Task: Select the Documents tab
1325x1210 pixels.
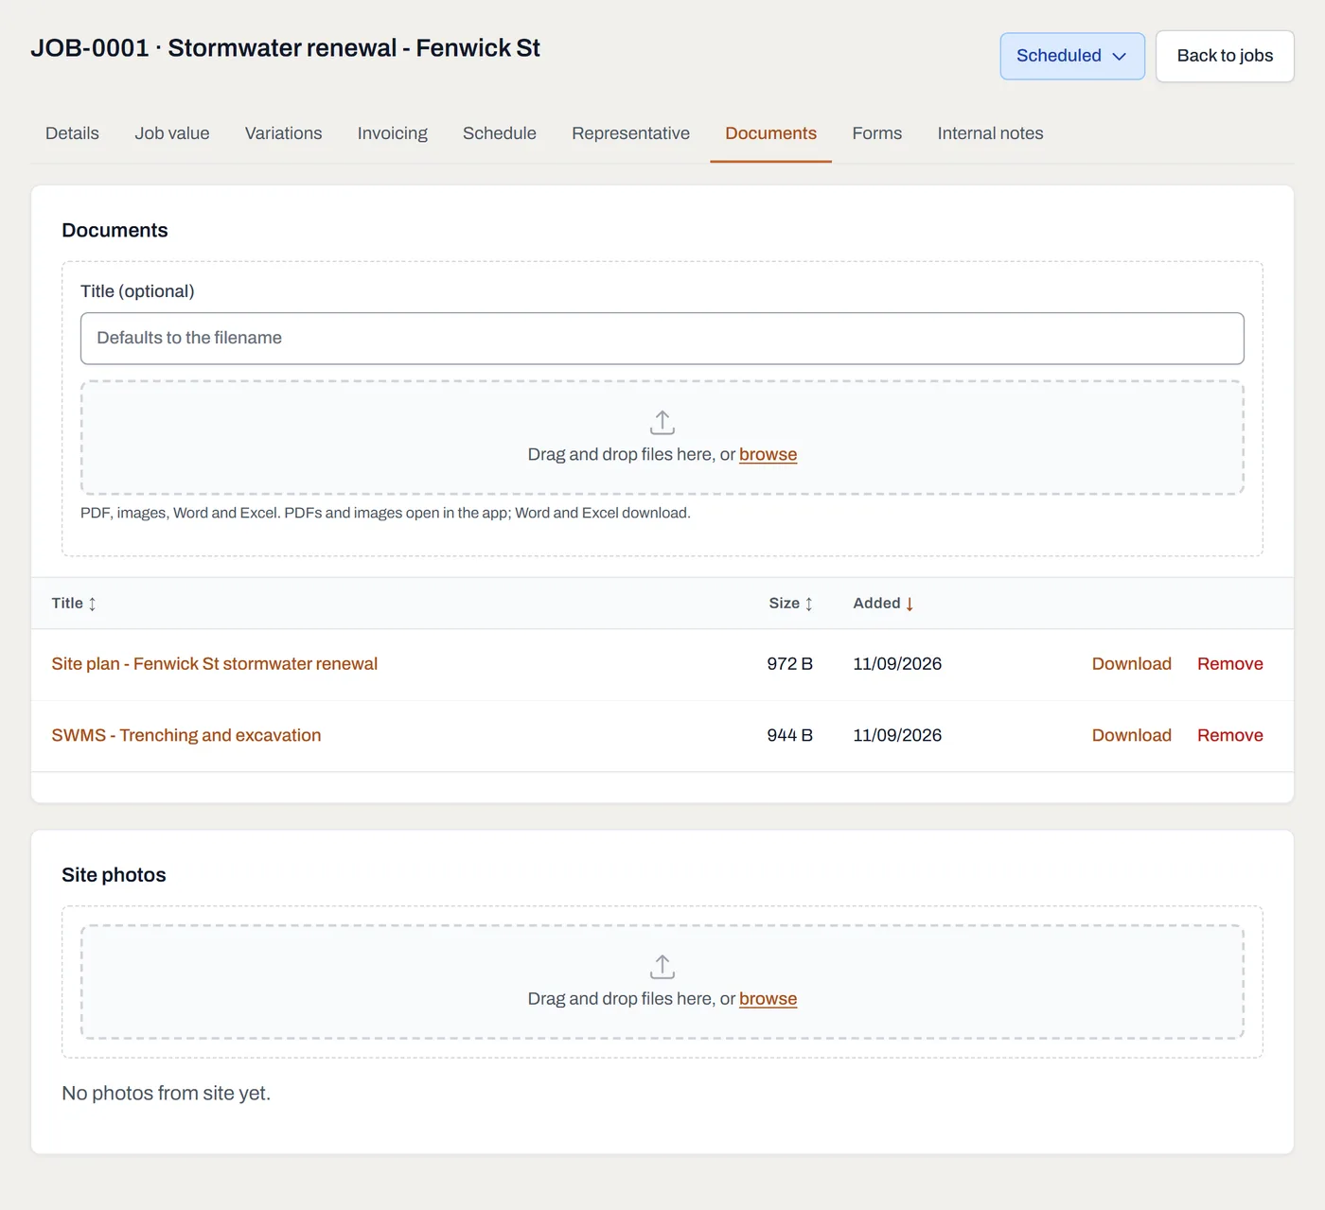Action: tap(771, 133)
